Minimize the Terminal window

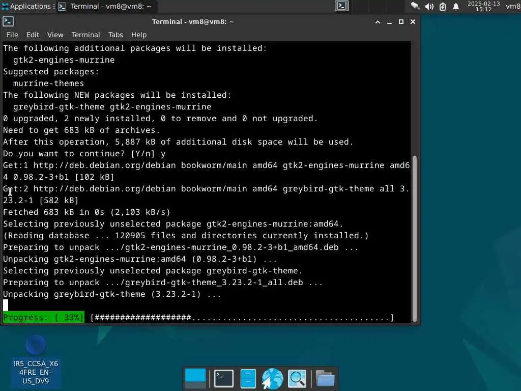click(x=389, y=22)
